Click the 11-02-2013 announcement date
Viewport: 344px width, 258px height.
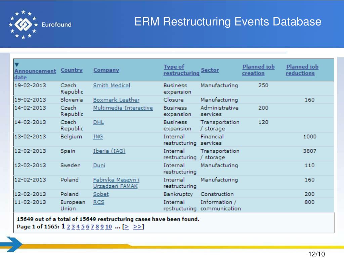[30, 202]
